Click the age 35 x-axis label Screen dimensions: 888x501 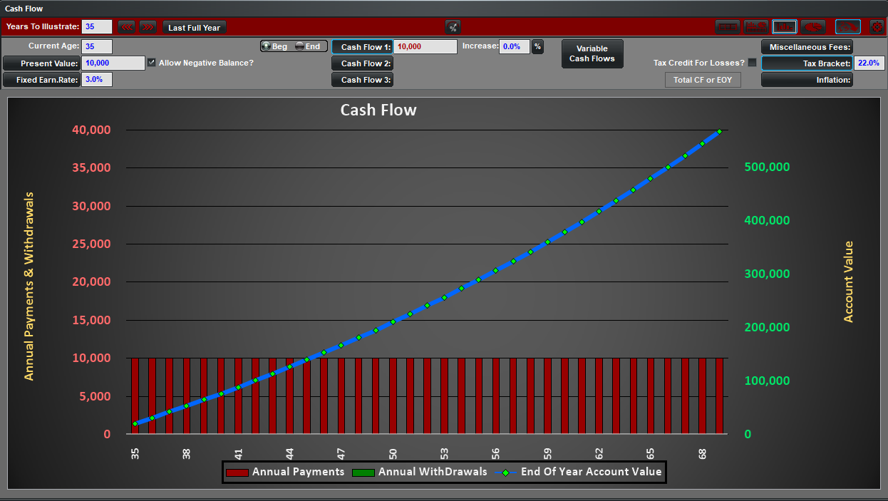(135, 453)
